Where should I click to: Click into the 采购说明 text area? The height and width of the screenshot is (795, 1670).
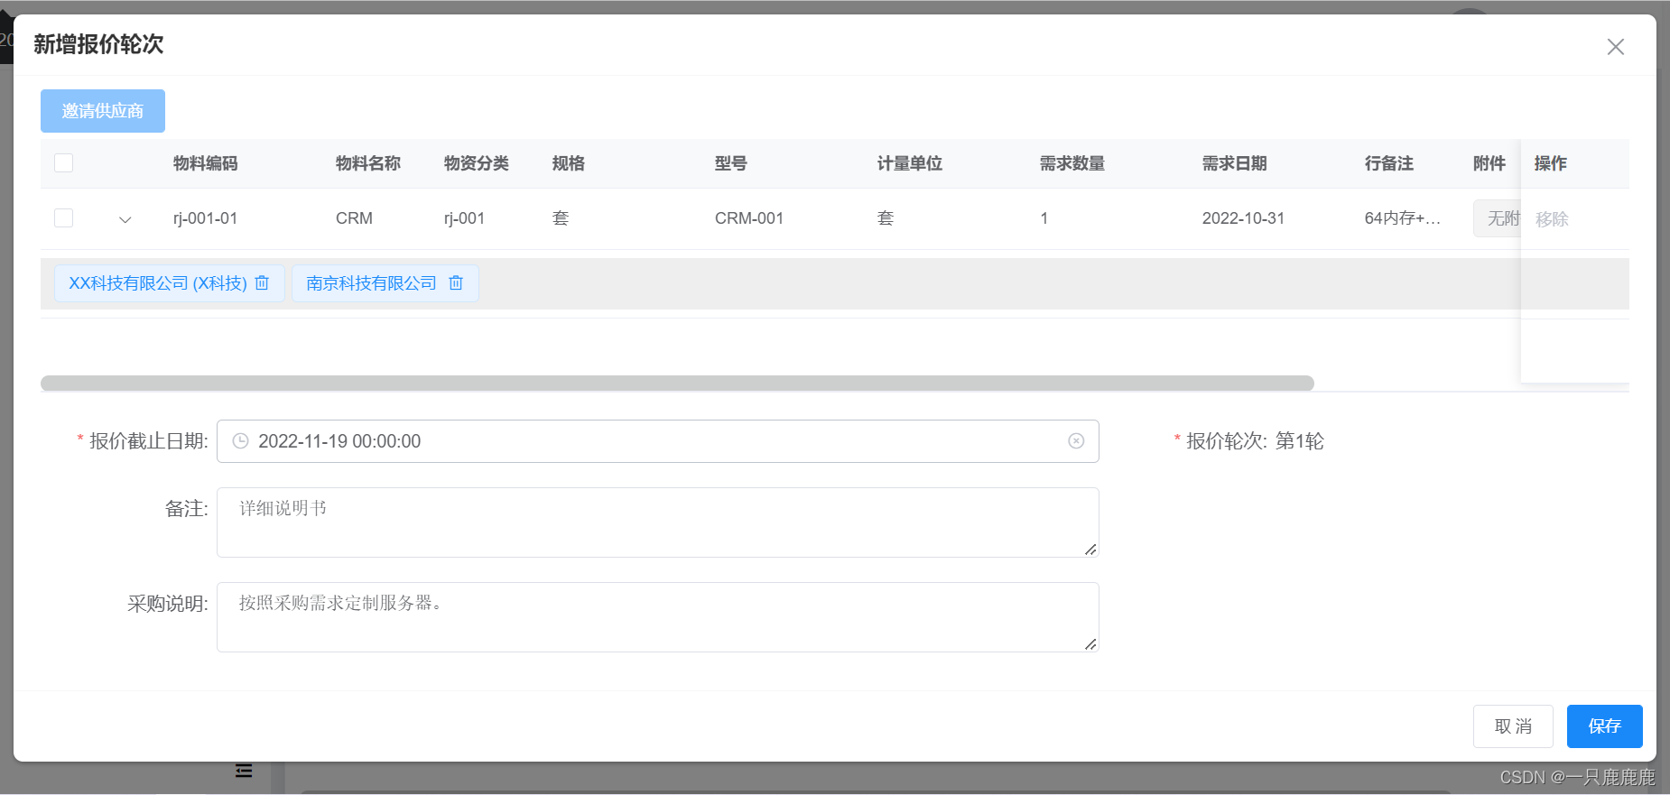tap(658, 617)
